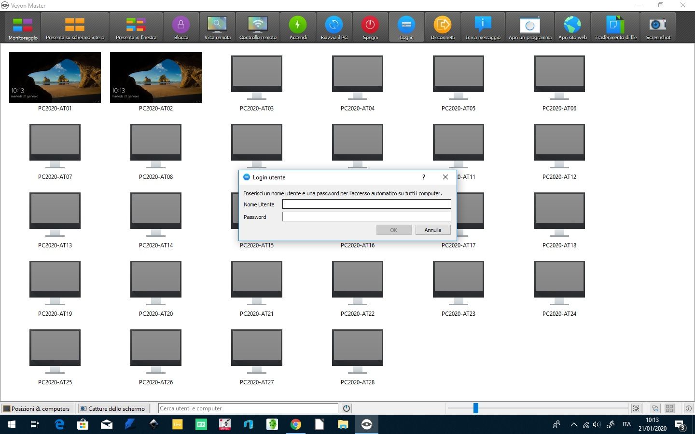Click Apri un programma

[530, 27]
